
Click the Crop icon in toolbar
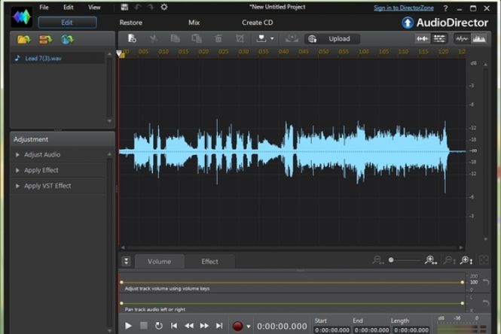point(240,38)
